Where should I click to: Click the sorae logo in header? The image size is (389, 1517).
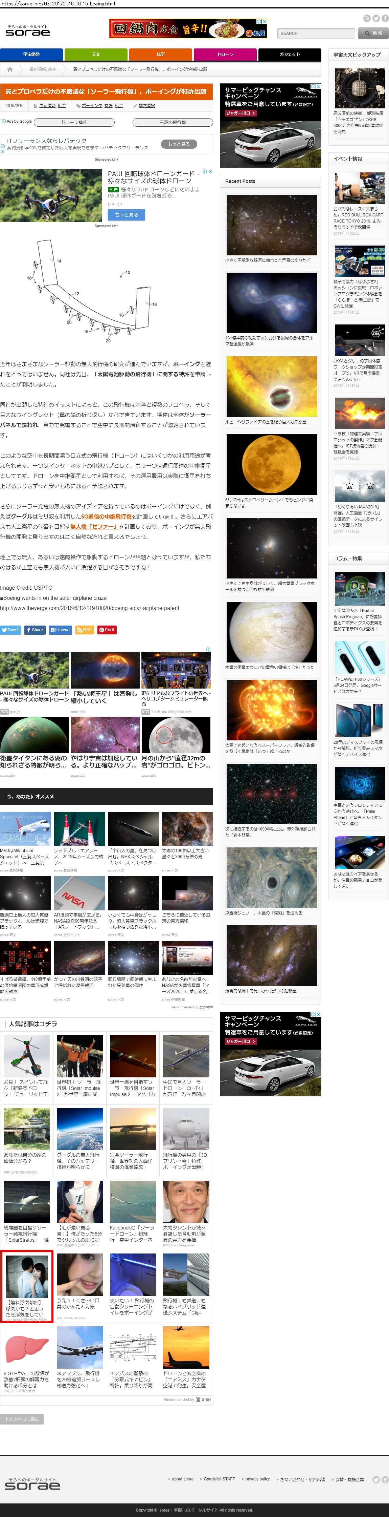click(x=28, y=31)
